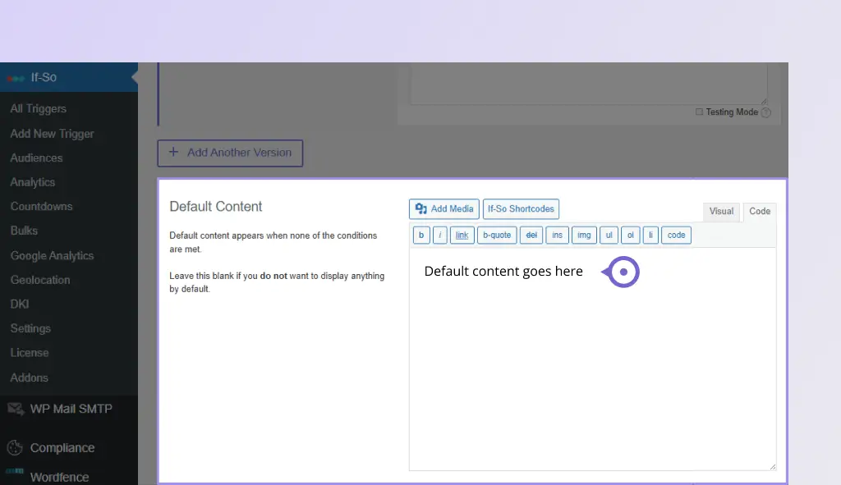
Task: Insert img tag from toolbar
Action: tap(584, 235)
